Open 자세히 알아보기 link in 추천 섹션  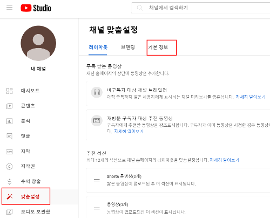[x=224, y=160]
